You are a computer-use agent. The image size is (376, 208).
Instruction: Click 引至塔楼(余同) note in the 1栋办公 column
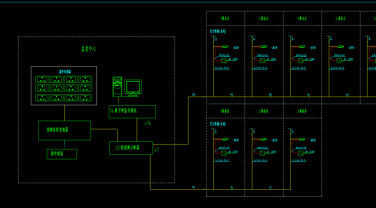click(218, 31)
